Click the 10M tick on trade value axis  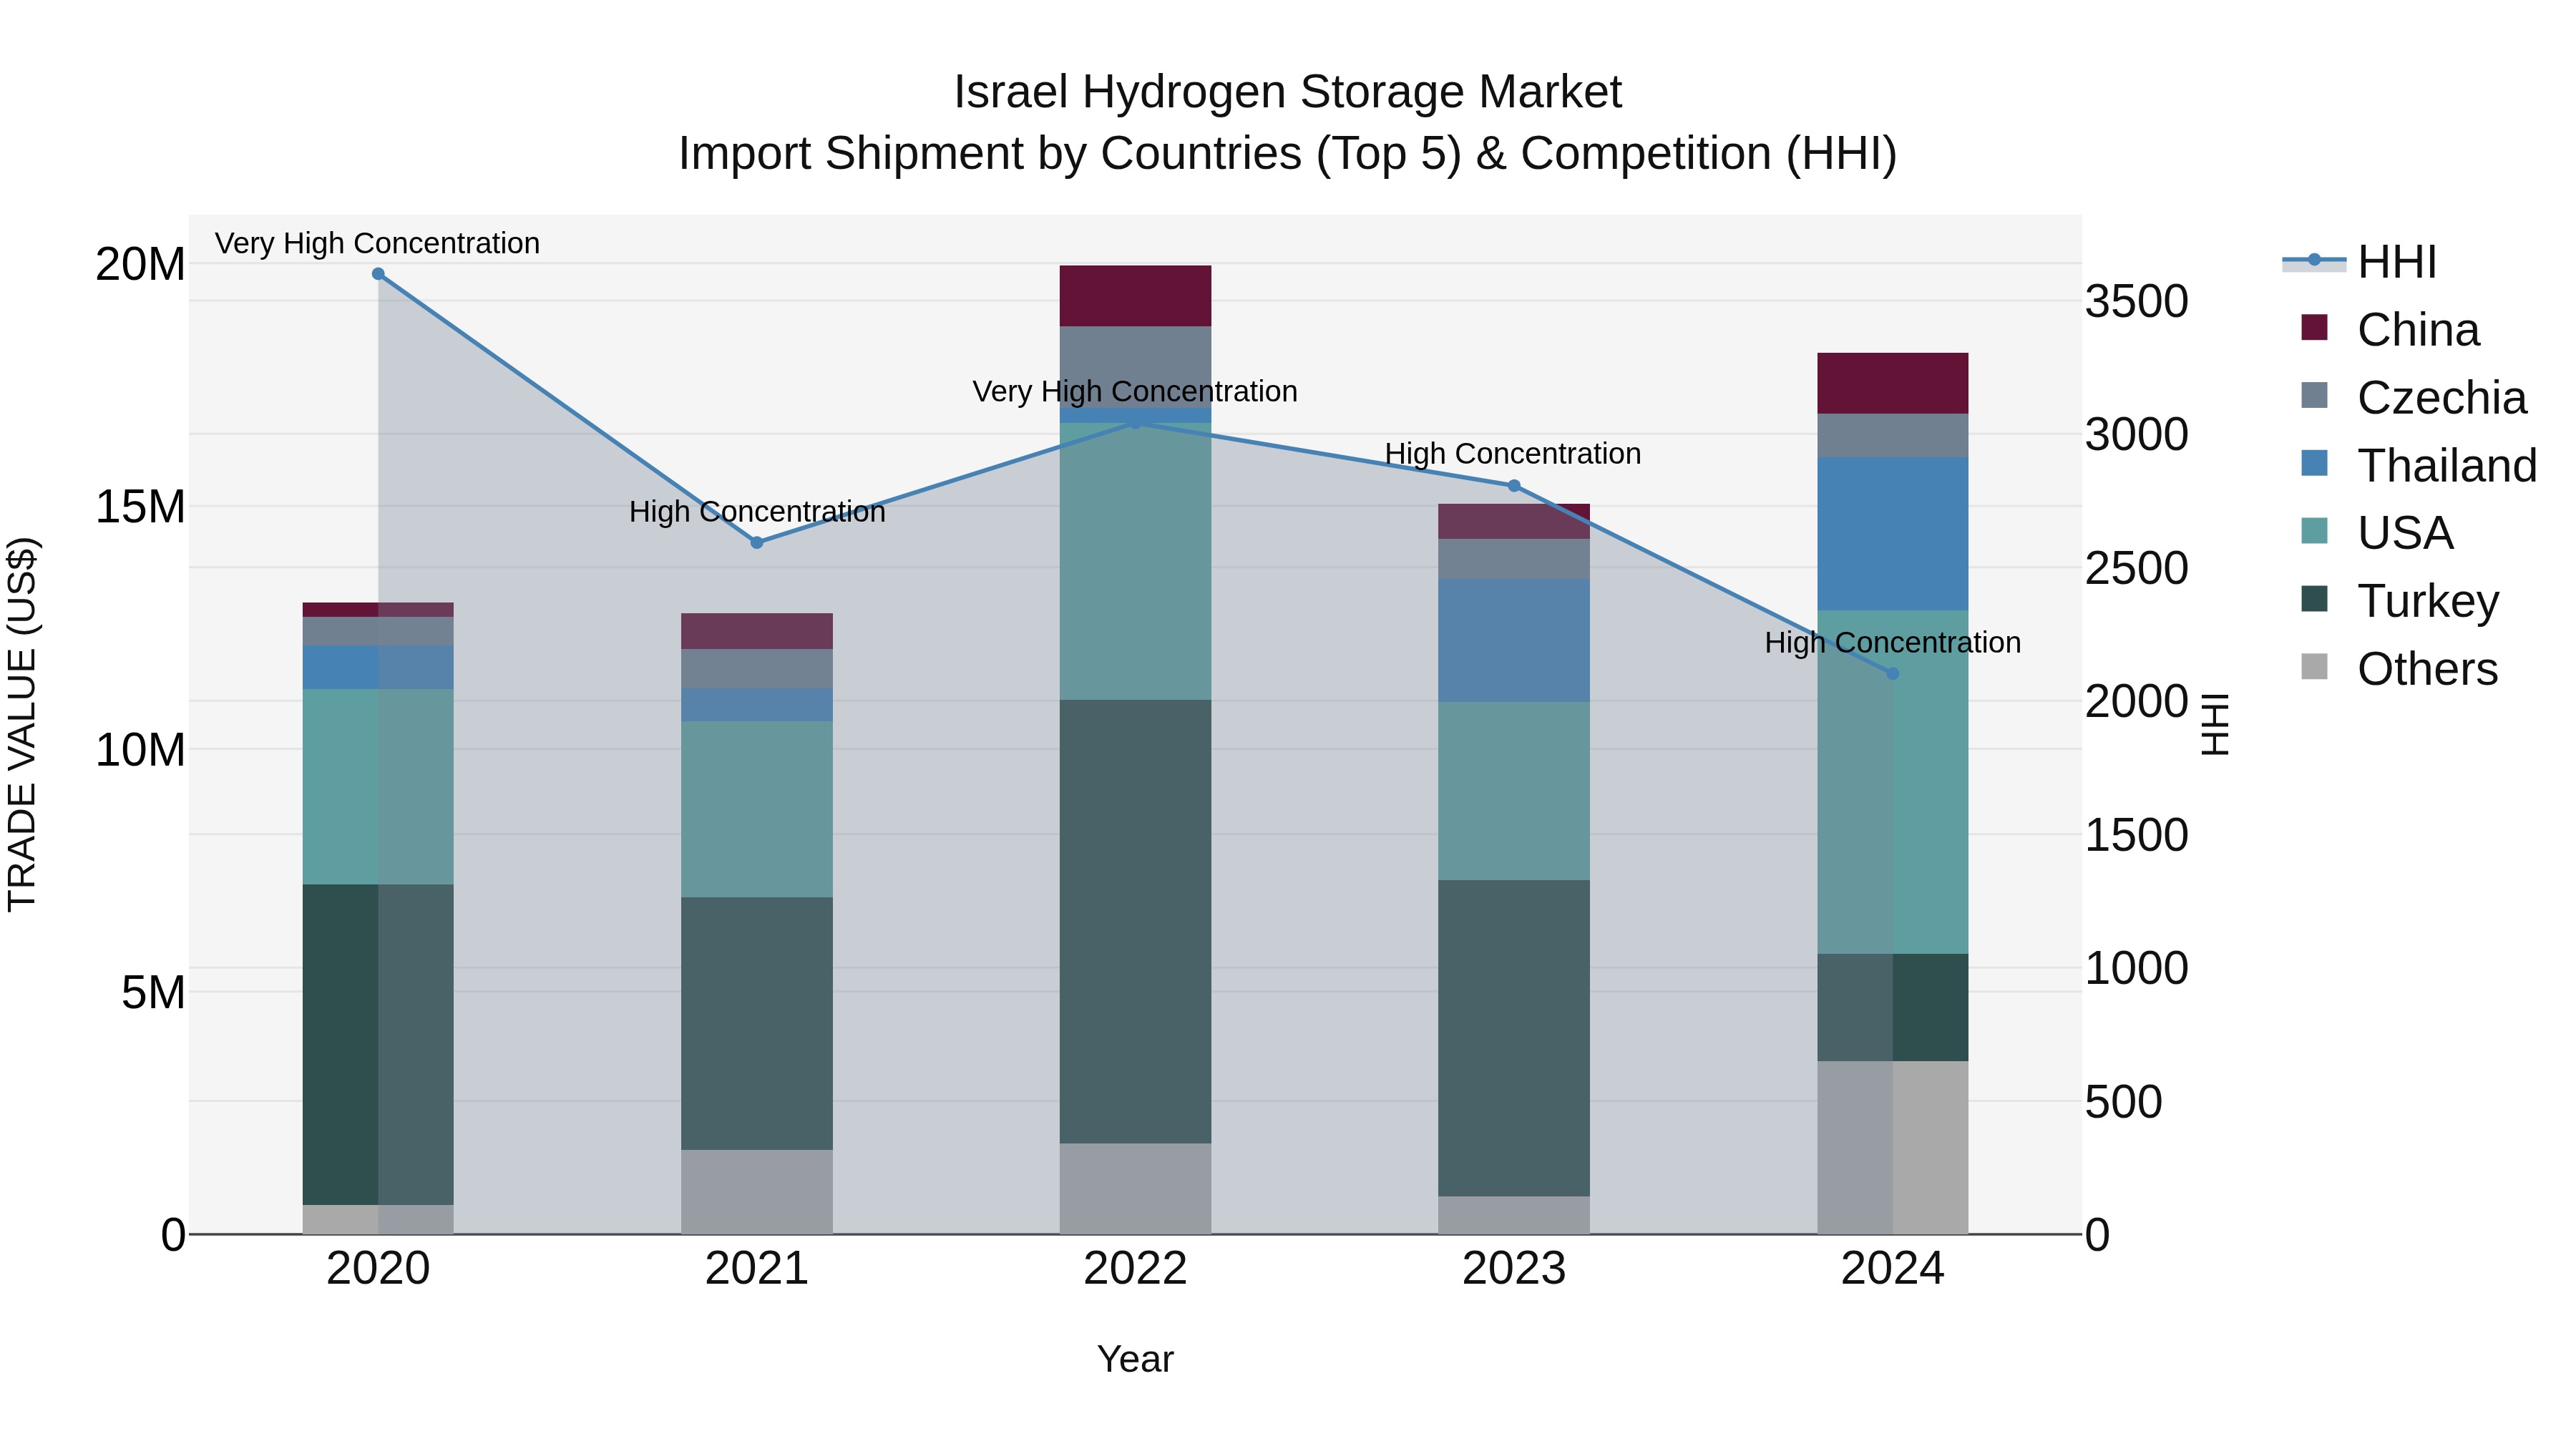click(x=140, y=750)
